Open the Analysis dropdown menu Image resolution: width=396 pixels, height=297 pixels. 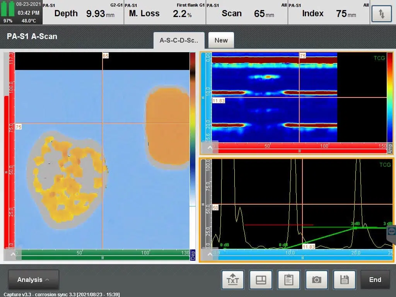(x=33, y=279)
